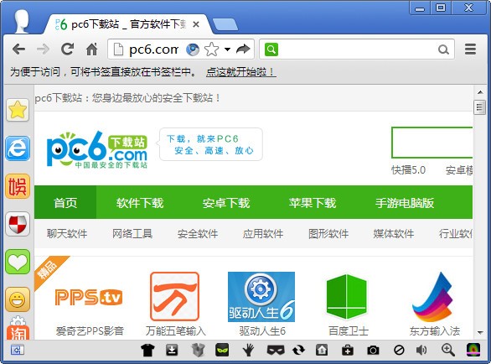
Task: Click the pc6.com address field
Action: [153, 49]
